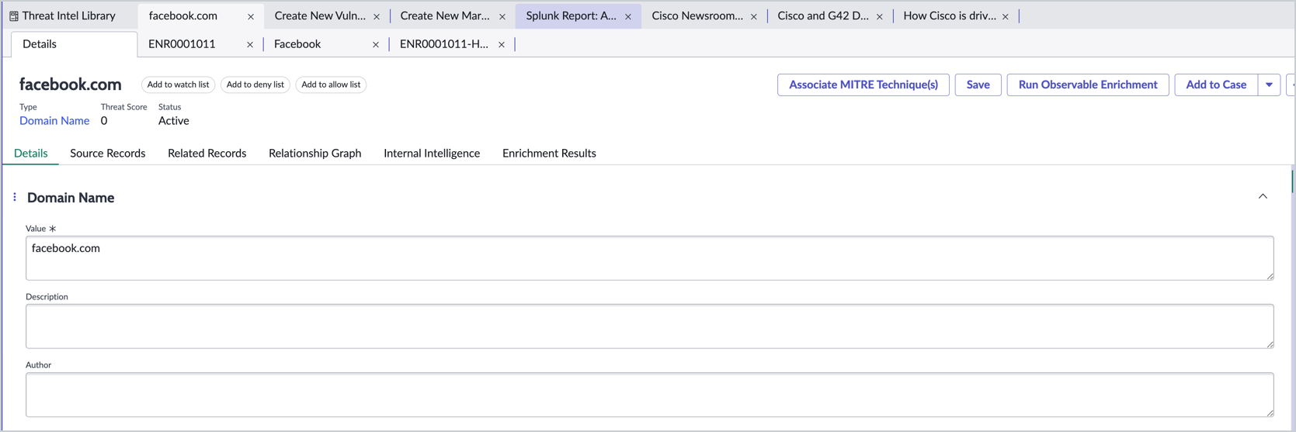The width and height of the screenshot is (1296, 432).
Task: Open the Source Records tab
Action: [x=108, y=154]
